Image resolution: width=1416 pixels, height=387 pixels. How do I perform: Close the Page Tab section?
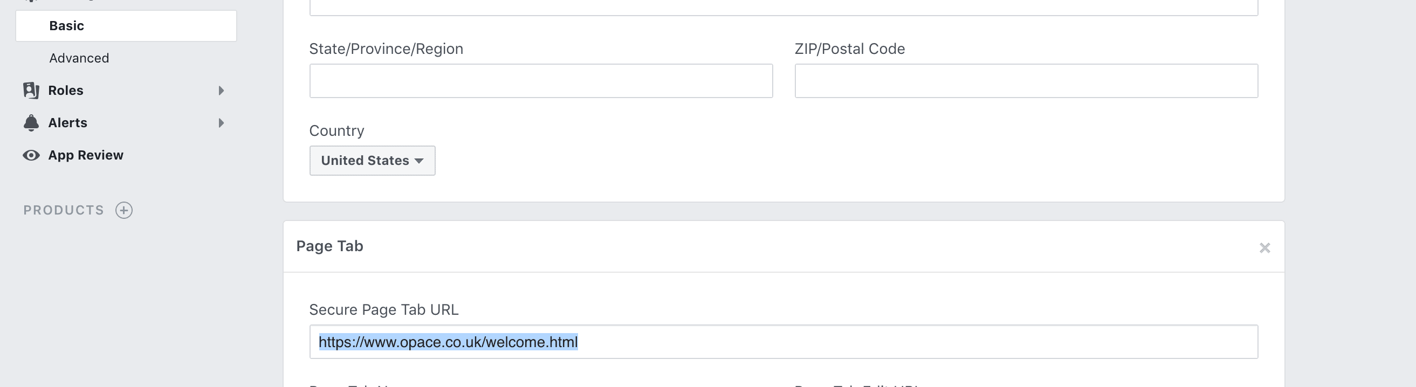[1266, 248]
